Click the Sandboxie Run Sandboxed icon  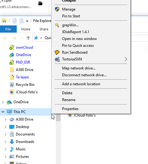[57, 52]
